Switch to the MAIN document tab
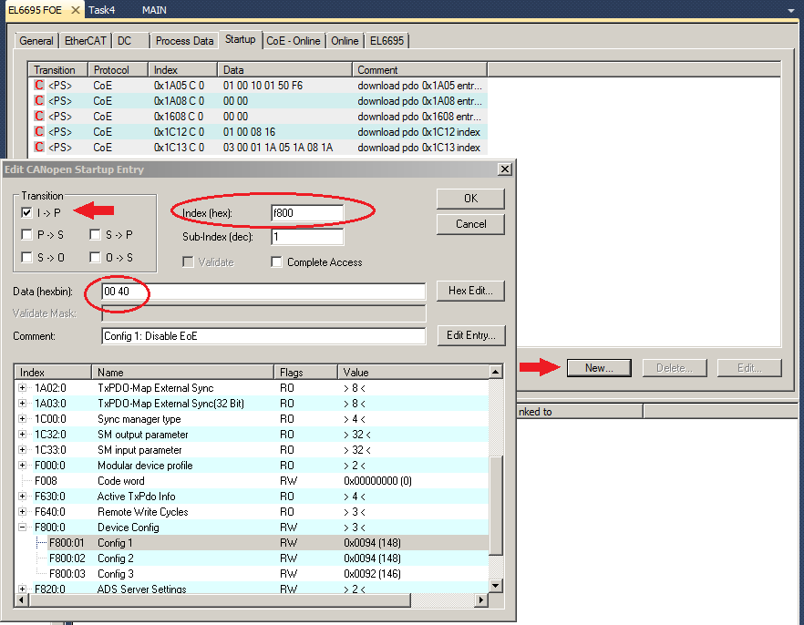This screenshot has width=804, height=625. tap(154, 10)
